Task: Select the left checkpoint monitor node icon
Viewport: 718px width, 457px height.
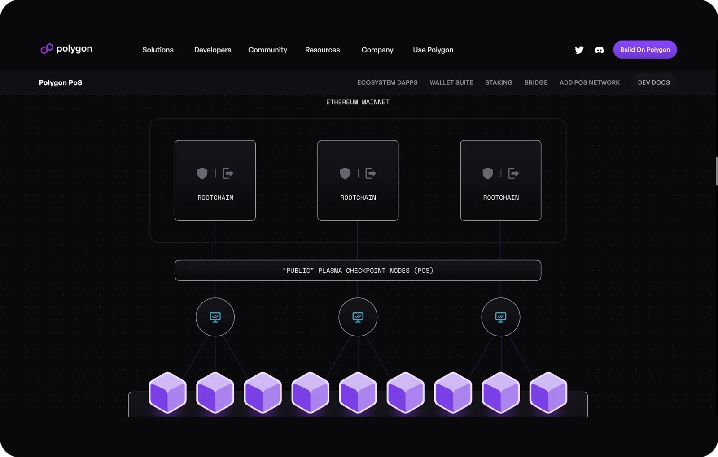Action: (x=215, y=317)
